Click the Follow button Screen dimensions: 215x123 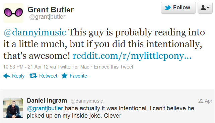tap(178, 8)
